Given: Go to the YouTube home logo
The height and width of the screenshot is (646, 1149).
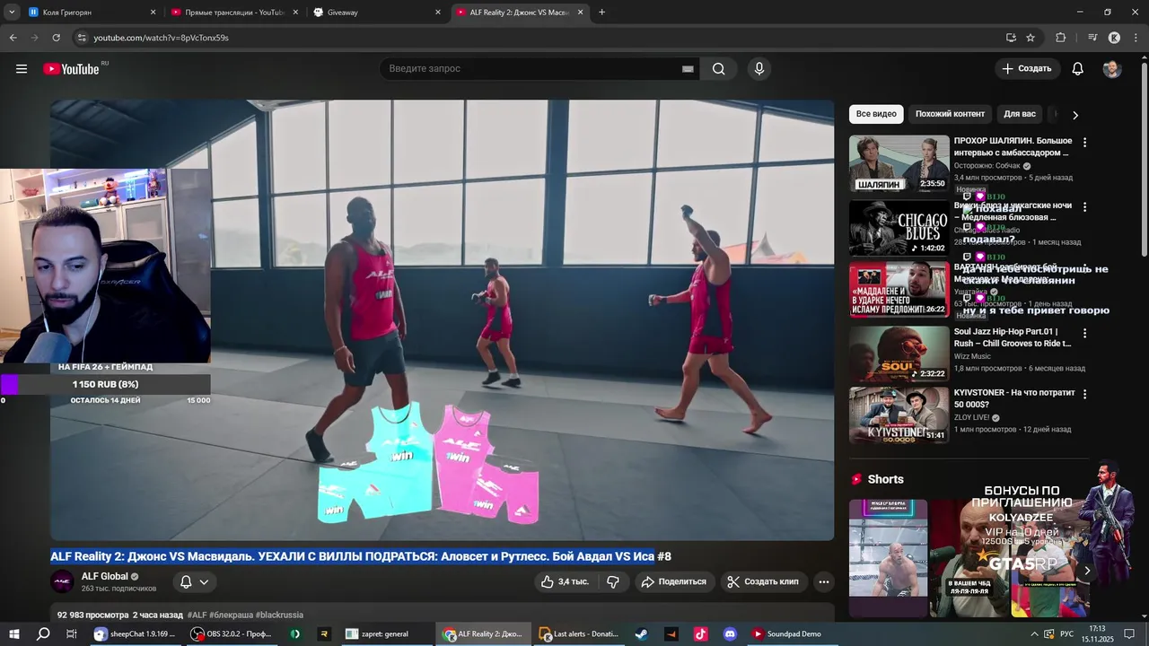Looking at the screenshot, I should pyautogui.click(x=71, y=69).
